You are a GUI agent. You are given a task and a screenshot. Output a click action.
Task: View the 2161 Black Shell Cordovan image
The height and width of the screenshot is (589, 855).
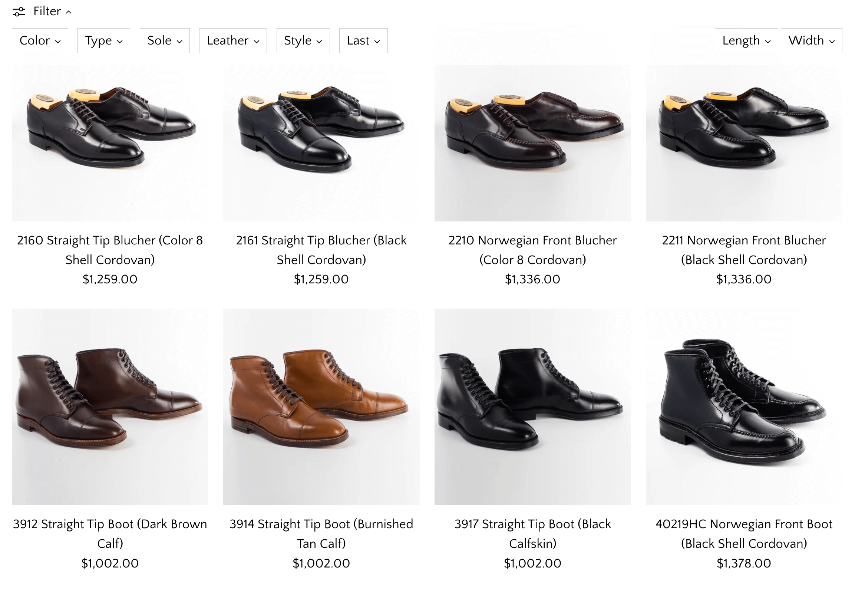point(321,143)
